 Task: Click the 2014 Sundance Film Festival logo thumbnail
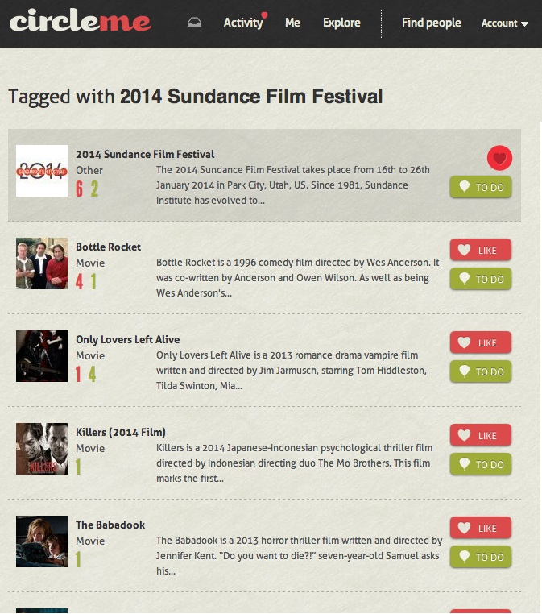click(x=42, y=171)
